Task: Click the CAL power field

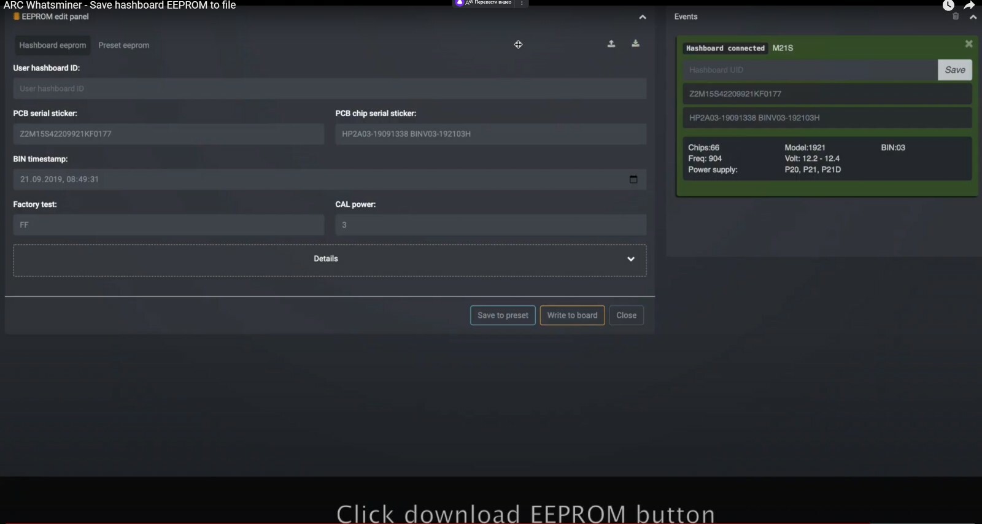Action: click(x=491, y=225)
